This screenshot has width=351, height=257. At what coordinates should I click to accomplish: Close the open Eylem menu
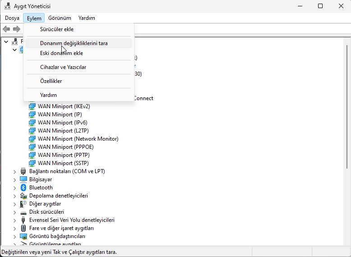(34, 18)
